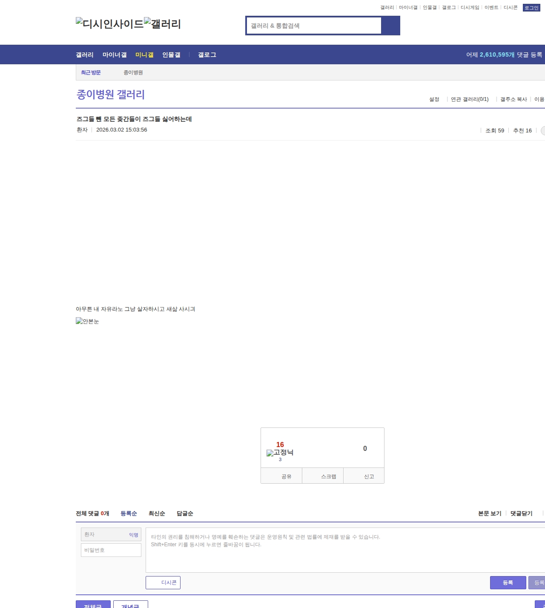
Task: Click the author name 환자
Action: [82, 130]
